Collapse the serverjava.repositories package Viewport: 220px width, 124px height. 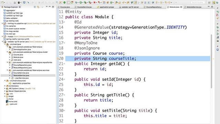pos(7,62)
